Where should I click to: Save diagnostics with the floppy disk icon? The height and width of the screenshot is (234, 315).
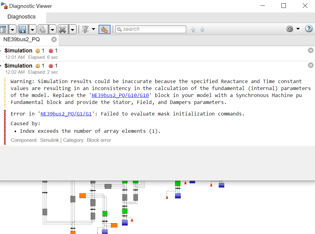[22, 29]
